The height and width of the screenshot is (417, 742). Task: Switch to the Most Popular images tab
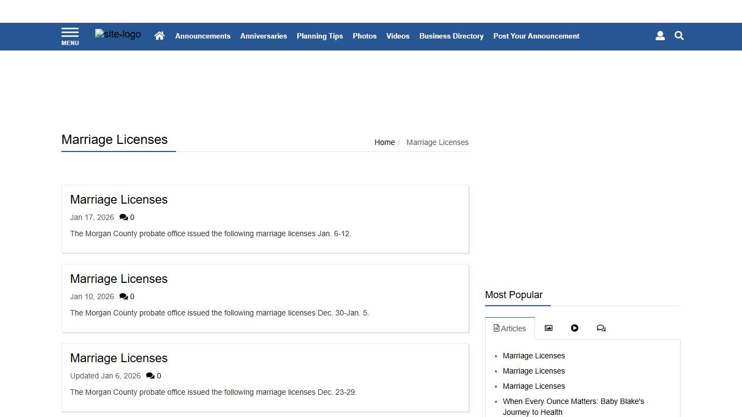tap(549, 328)
